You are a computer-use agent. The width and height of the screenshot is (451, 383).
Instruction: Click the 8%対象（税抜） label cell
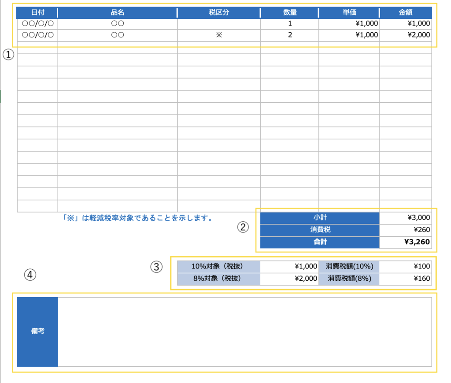[218, 279]
